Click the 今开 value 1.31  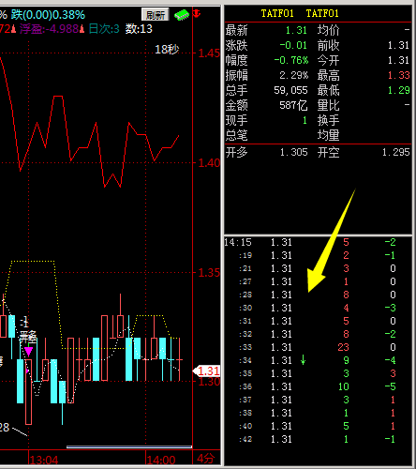[398, 60]
